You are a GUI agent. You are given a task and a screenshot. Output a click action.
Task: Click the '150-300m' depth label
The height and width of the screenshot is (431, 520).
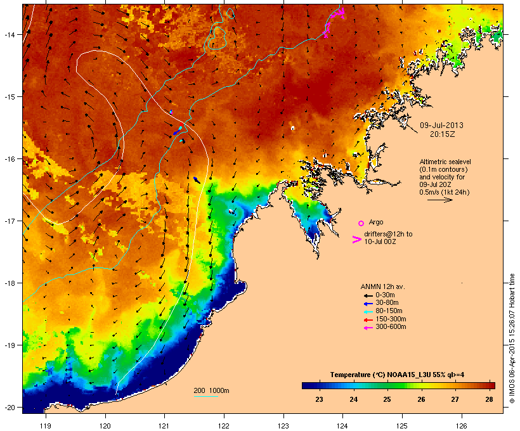pos(391,319)
